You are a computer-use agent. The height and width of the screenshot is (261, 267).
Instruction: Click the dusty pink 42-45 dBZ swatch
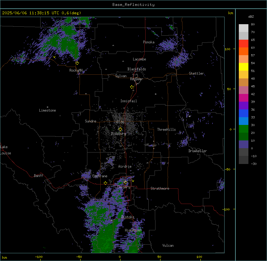tap(243, 90)
